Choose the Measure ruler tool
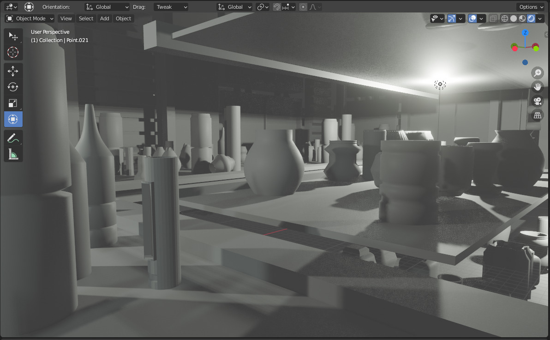Viewport: 550px width, 340px height. tap(13, 154)
